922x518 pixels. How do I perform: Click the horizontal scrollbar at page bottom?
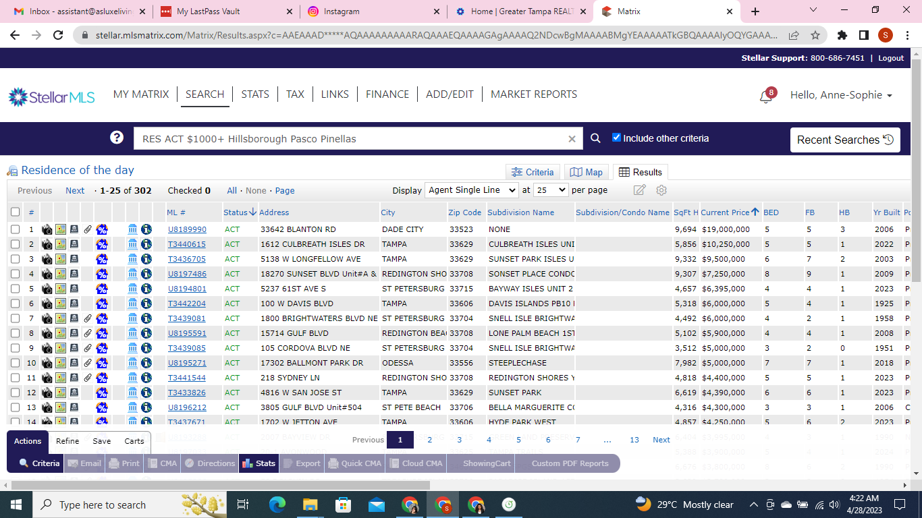point(221,485)
